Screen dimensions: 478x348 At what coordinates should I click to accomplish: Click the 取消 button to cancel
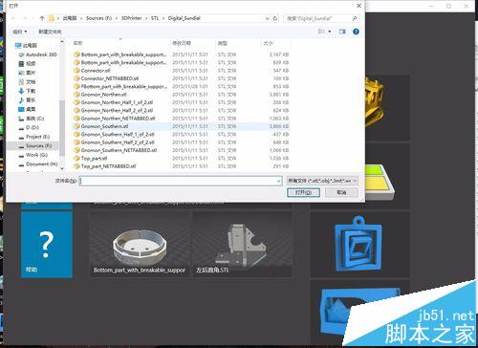341,192
